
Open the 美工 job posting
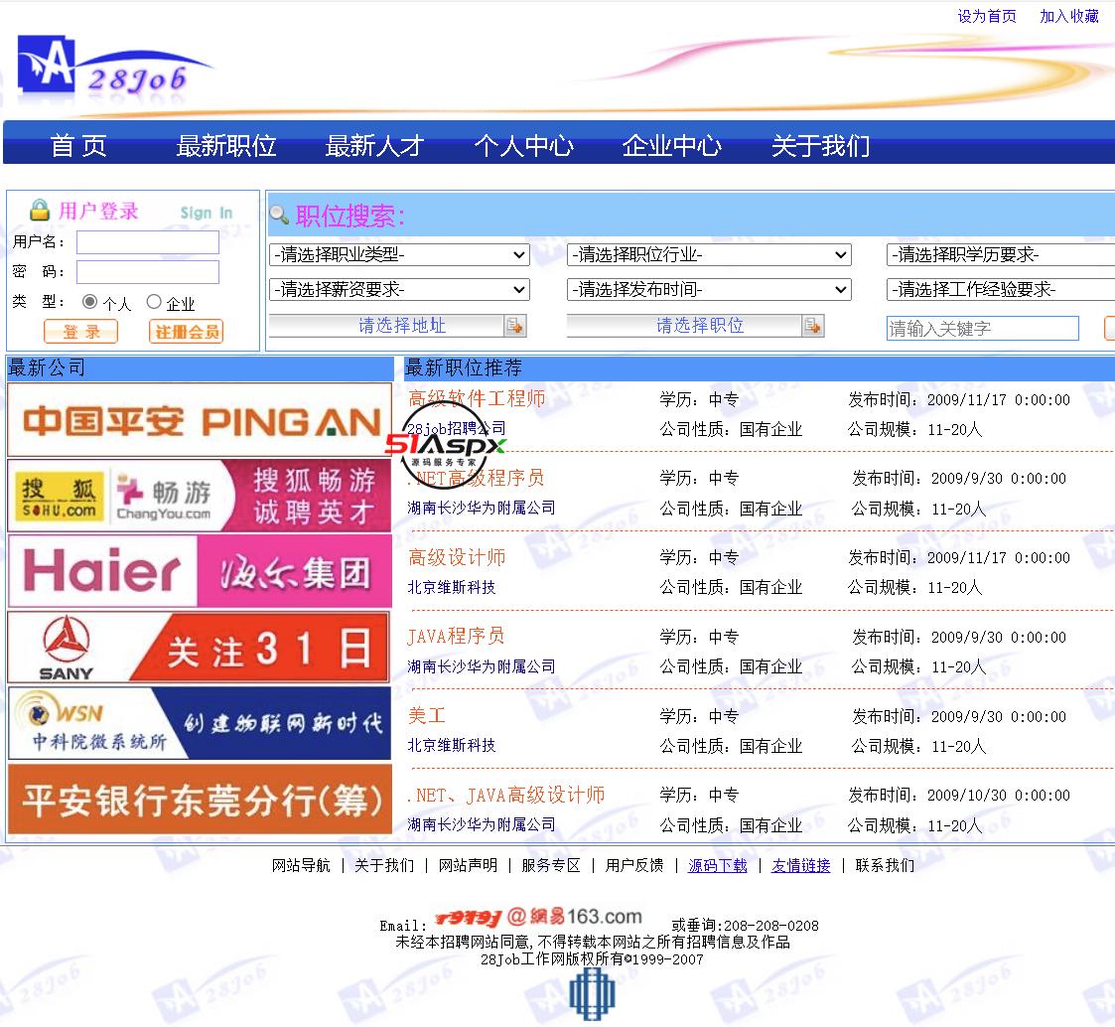427,715
